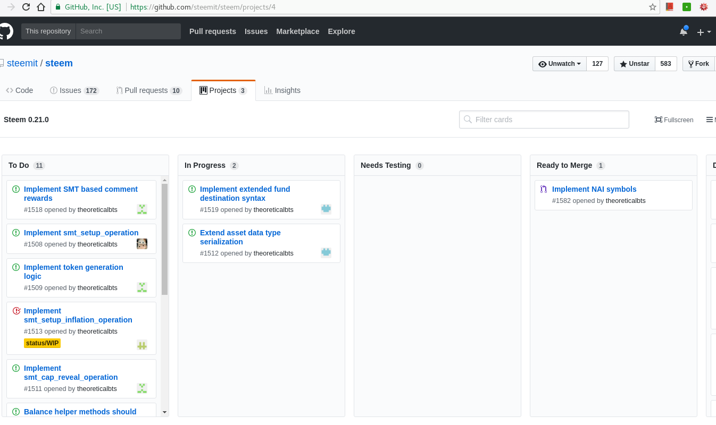Open 'Implement smt_setup_operation' issue
Image resolution: width=716 pixels, height=425 pixels.
click(x=81, y=233)
